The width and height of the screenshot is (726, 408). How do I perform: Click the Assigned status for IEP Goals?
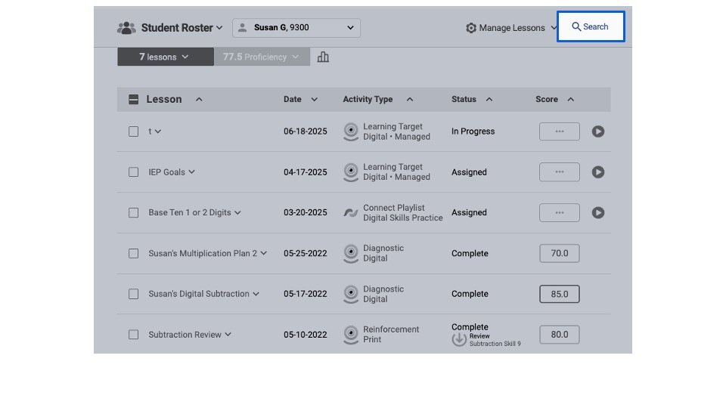[469, 172]
